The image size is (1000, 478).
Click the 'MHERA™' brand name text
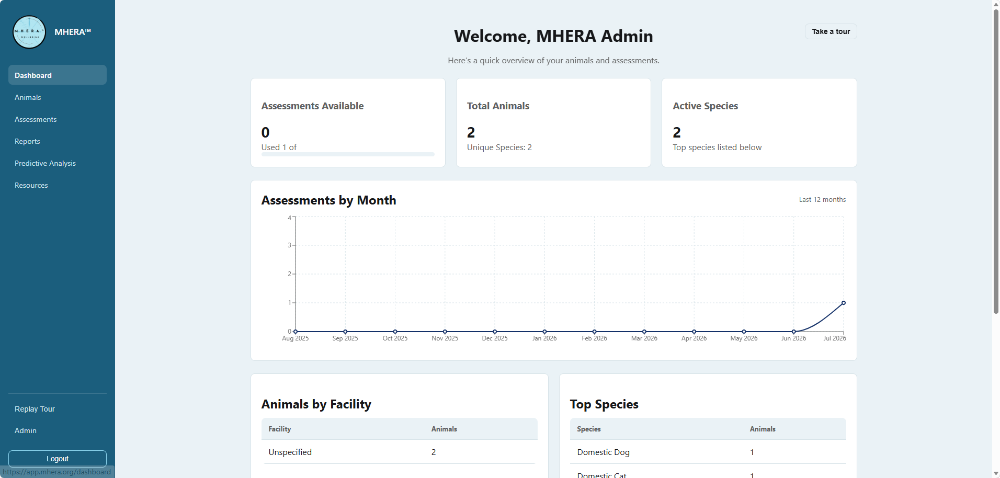coord(73,32)
